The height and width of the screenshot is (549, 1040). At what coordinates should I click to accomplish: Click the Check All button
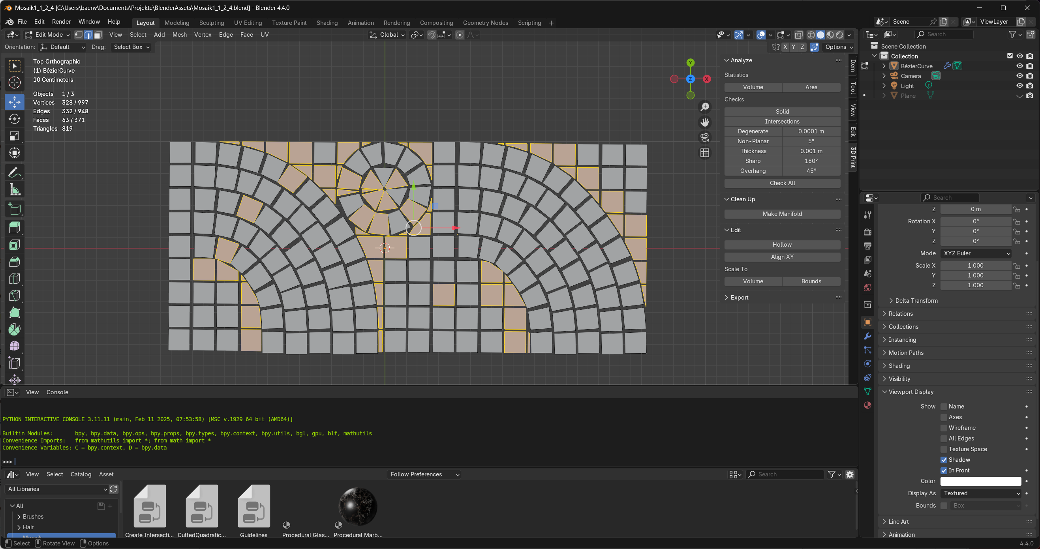782,183
